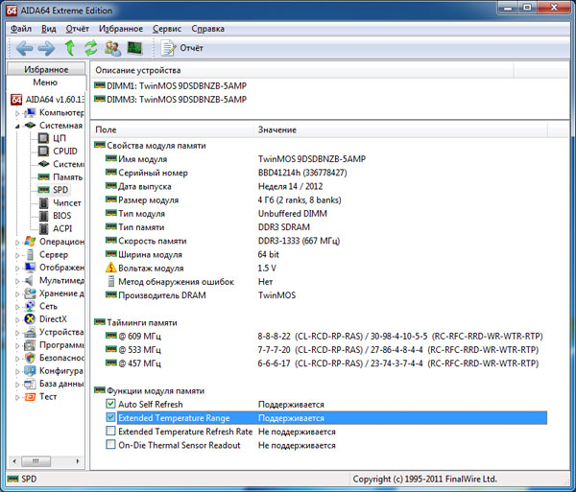Go up one level with green arrow
The image size is (576, 492).
click(70, 48)
